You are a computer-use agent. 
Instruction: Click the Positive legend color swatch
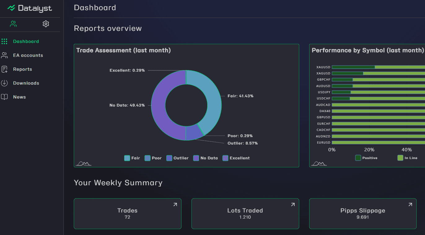(358, 158)
